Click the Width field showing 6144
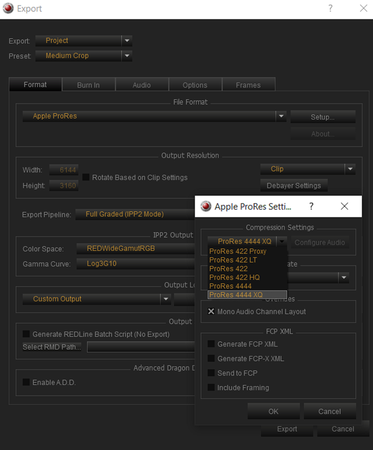Viewport: 373px width, 450px height. tap(64, 170)
